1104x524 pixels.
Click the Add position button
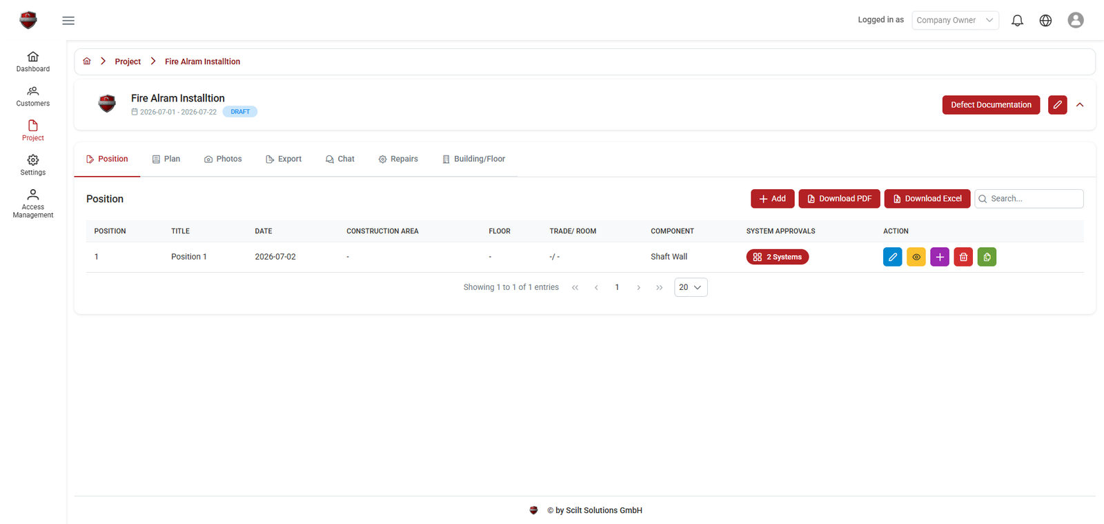pyautogui.click(x=773, y=199)
